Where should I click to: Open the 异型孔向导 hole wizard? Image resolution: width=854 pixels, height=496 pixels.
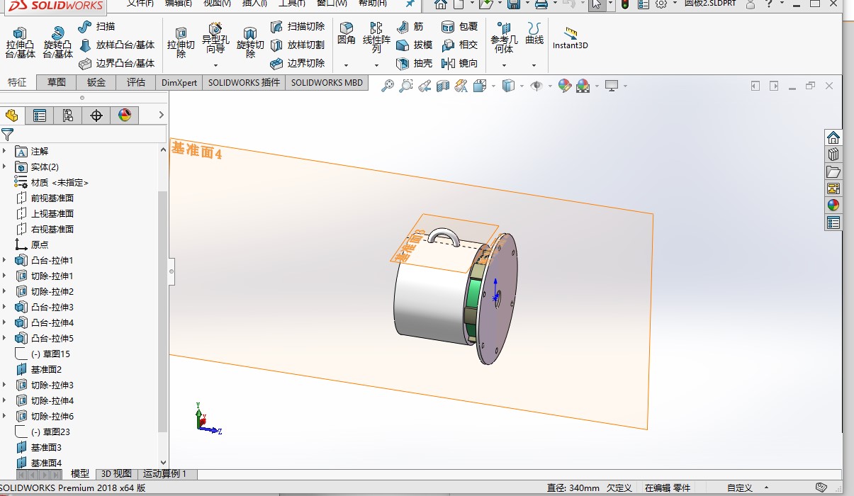coord(214,39)
